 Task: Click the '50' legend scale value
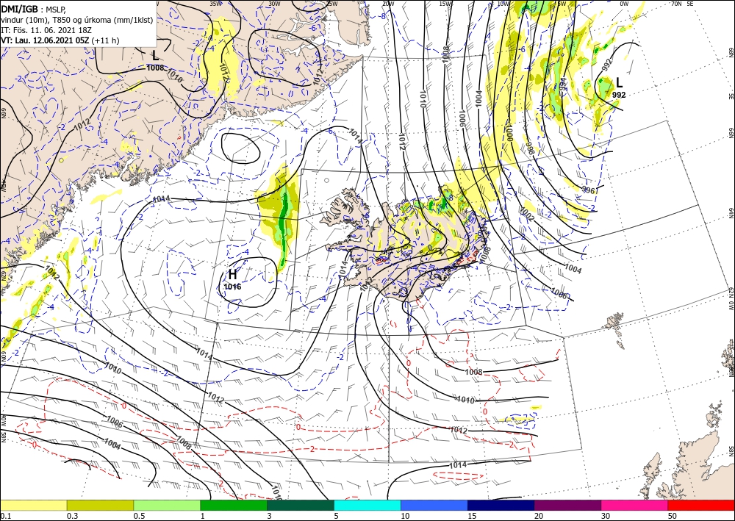pyautogui.click(x=673, y=516)
